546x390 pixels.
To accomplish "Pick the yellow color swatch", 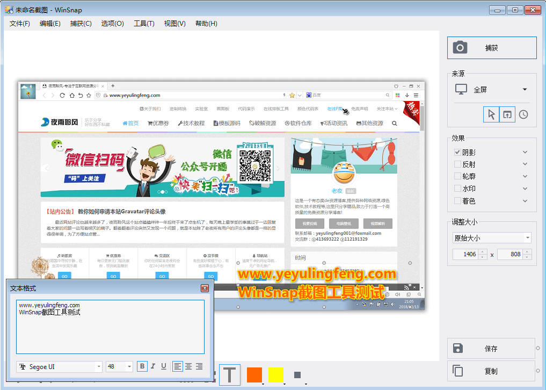I will (276, 375).
